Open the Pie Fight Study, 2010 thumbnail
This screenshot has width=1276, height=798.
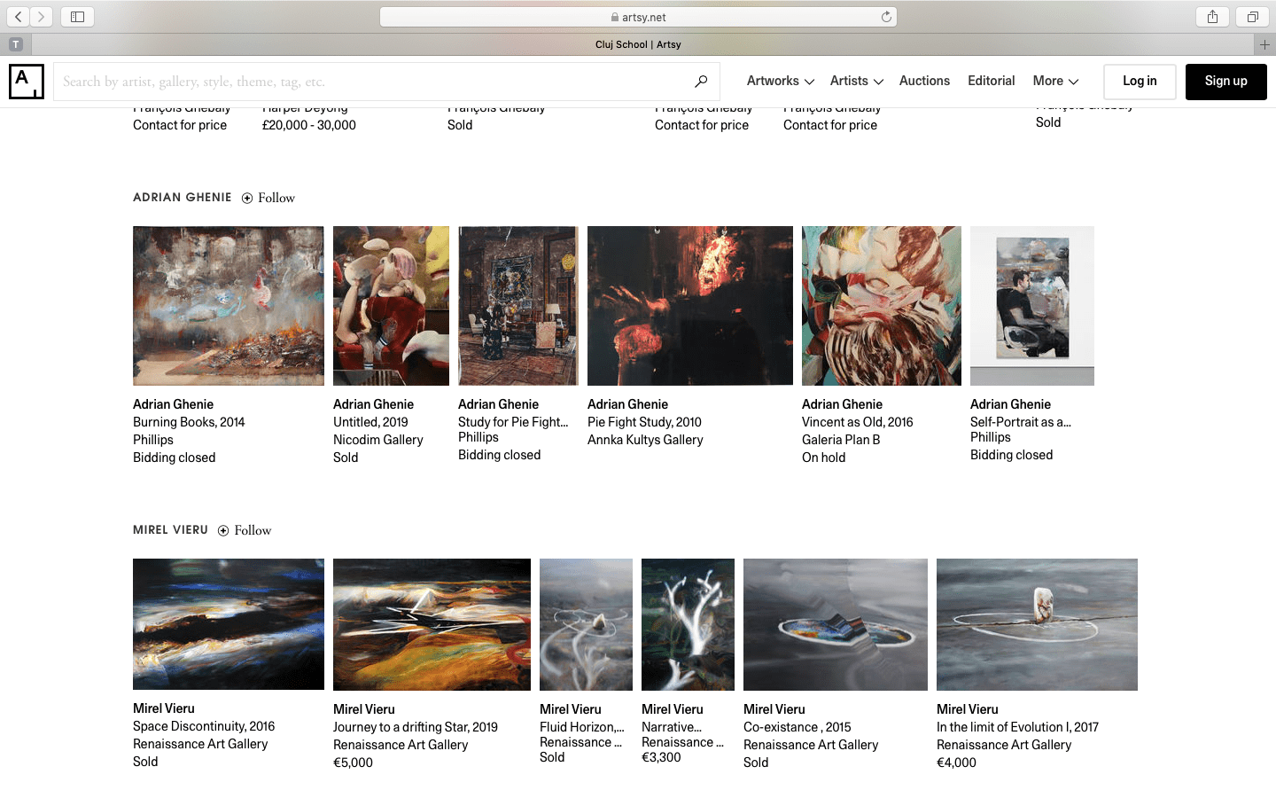point(690,306)
